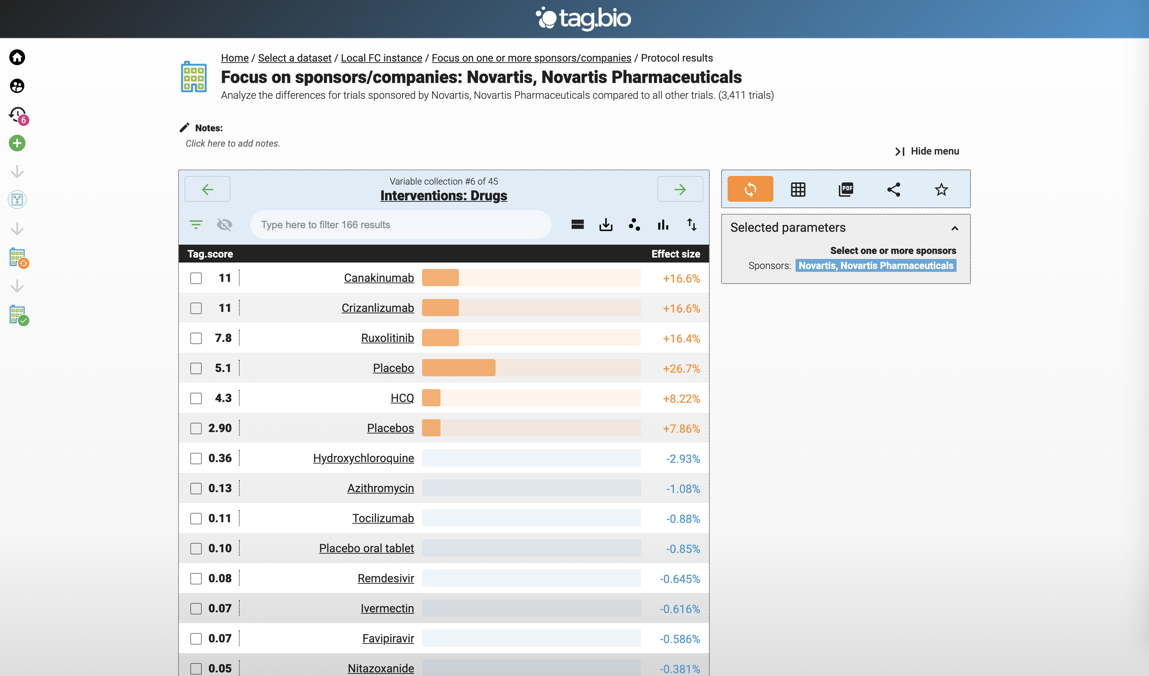This screenshot has height=676, width=1149.
Task: Click the sort arrows icon
Action: [691, 225]
